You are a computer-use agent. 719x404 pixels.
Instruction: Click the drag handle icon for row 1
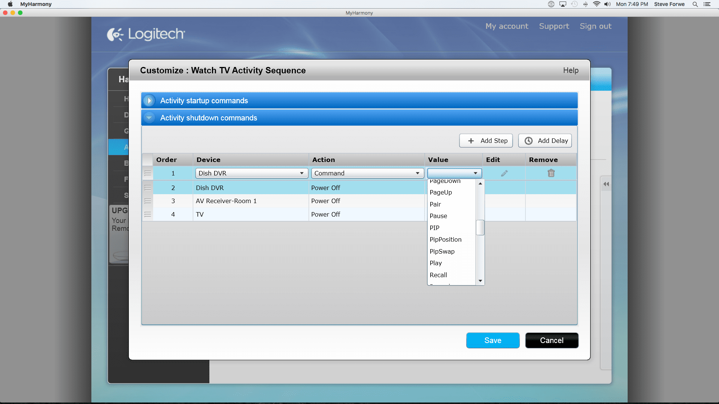click(148, 173)
